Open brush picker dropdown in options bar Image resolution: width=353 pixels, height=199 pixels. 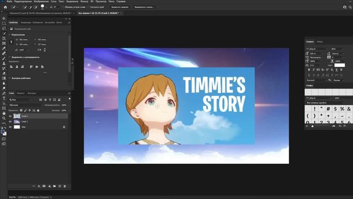pos(46,7)
